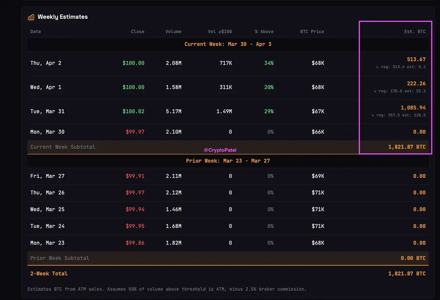Click the 5.17M volume value

tap(173, 112)
